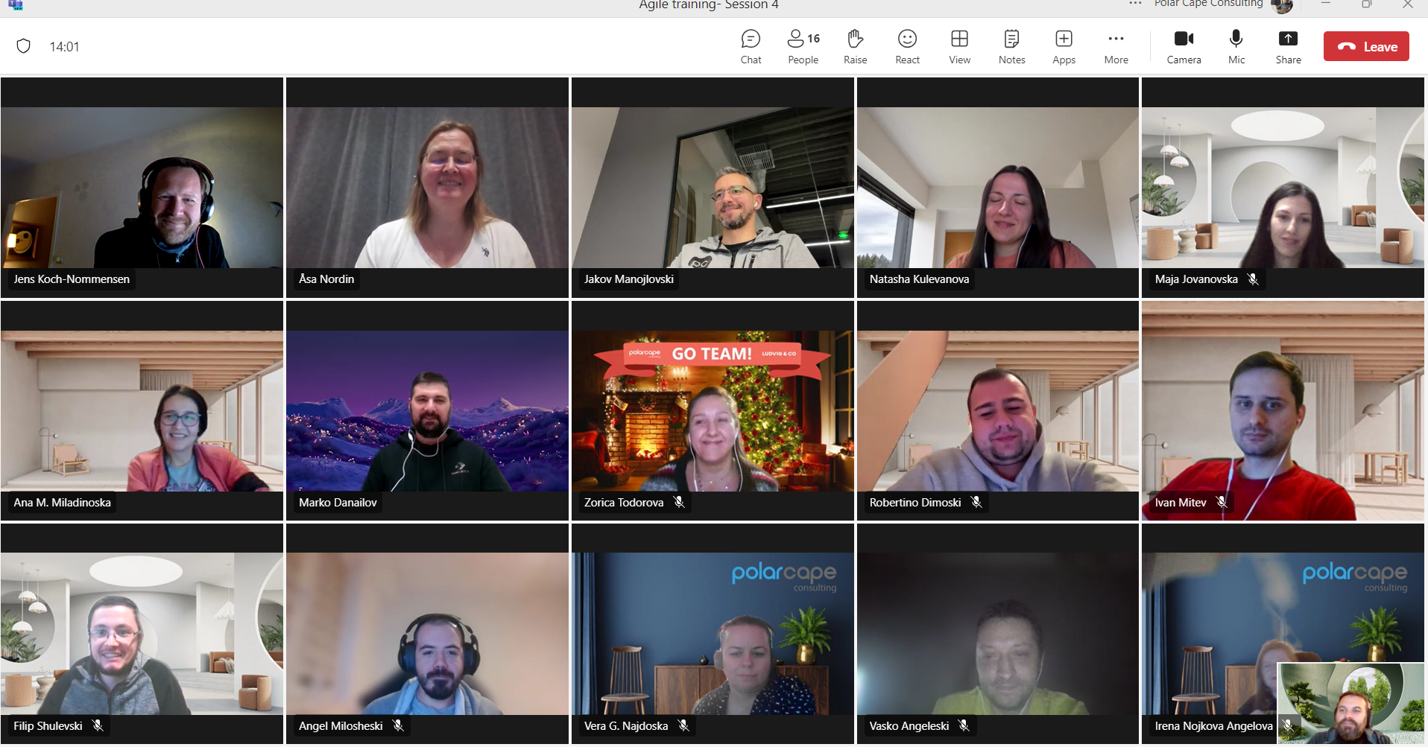
Task: Select Jens Koch-Nommensen's video tile
Action: [142, 188]
